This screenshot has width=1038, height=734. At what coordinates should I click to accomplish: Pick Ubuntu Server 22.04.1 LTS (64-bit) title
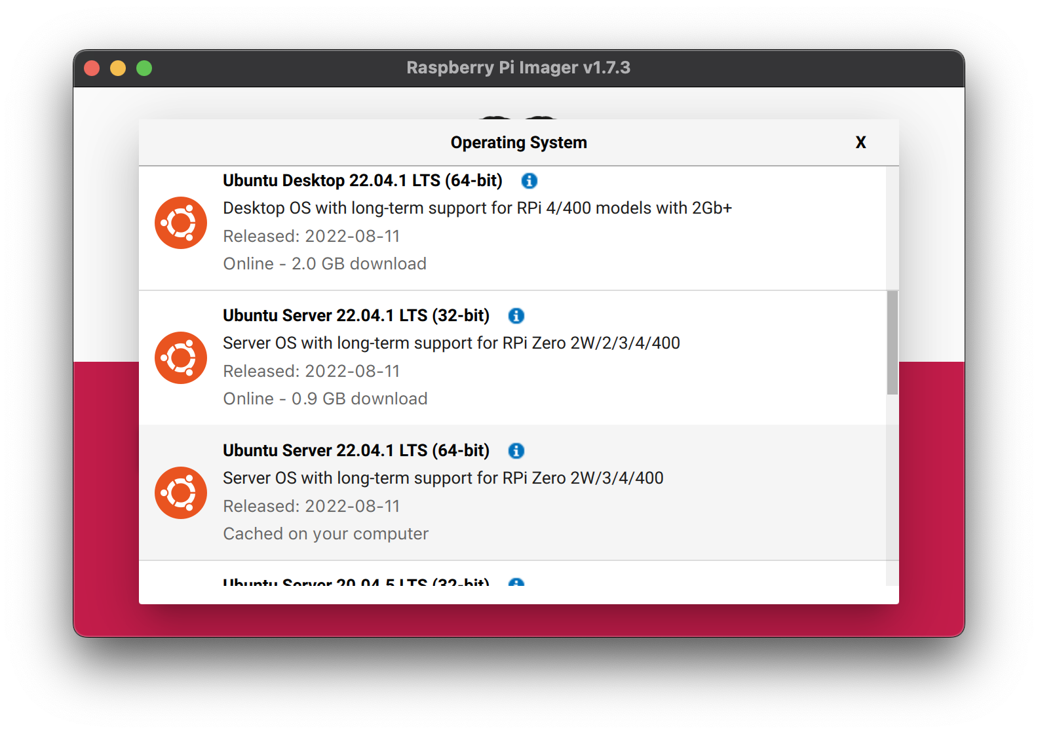[356, 451]
